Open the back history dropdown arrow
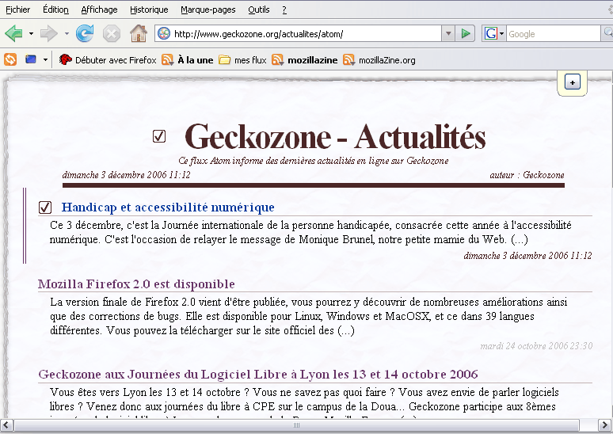 tap(31, 34)
